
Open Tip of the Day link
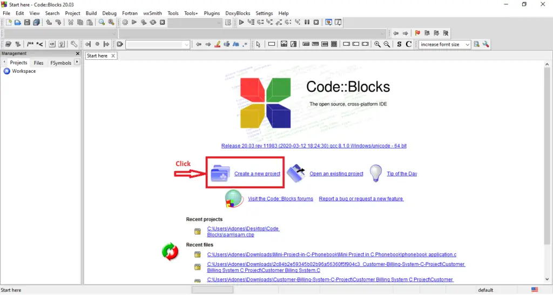click(x=402, y=174)
